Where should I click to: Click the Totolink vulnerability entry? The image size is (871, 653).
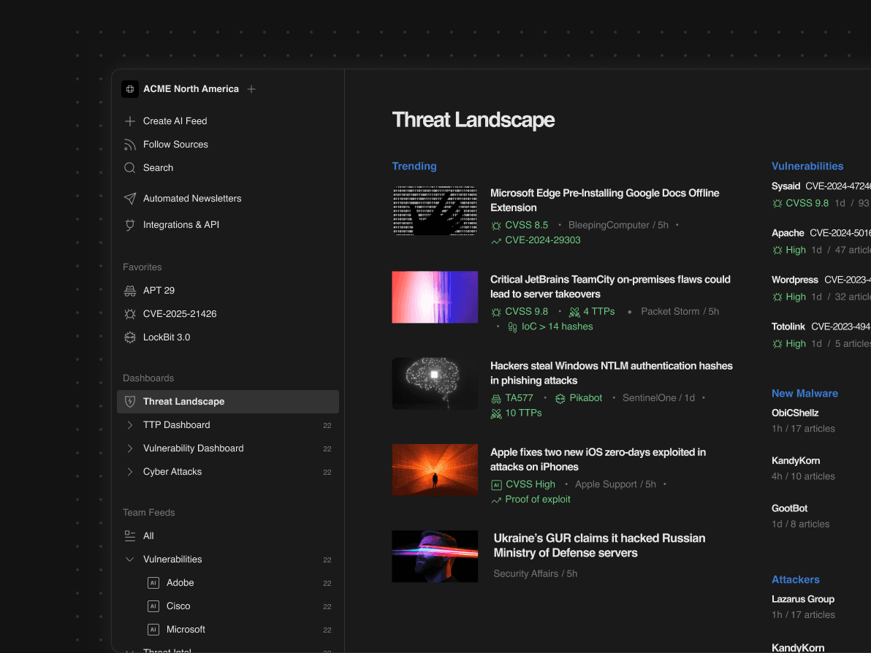point(821,335)
